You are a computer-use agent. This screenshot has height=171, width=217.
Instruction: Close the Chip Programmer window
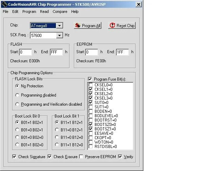point(139,4)
